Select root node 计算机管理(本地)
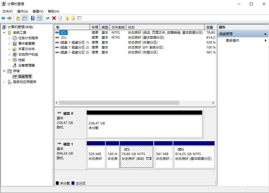Image resolution: width=269 pixels, height=193 pixels. [20, 27]
